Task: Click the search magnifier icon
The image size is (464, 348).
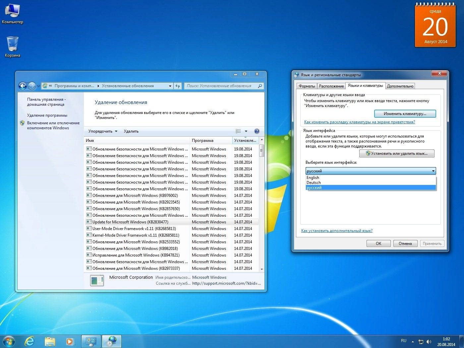Action: (x=260, y=86)
